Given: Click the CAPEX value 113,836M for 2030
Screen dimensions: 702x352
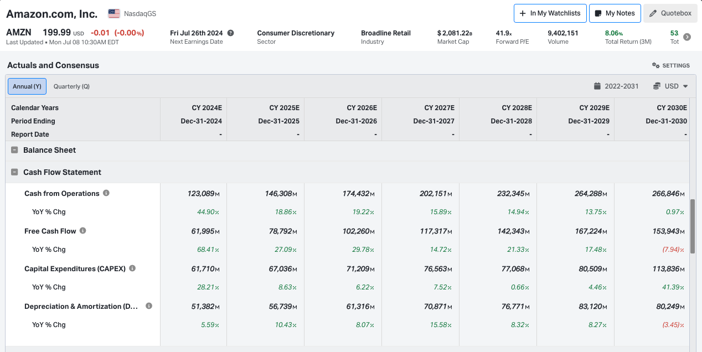Looking at the screenshot, I should pyautogui.click(x=669, y=269).
